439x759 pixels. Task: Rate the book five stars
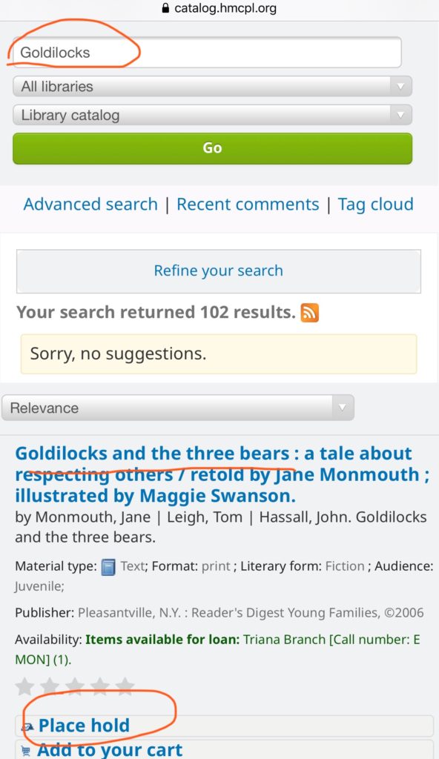coord(125,686)
